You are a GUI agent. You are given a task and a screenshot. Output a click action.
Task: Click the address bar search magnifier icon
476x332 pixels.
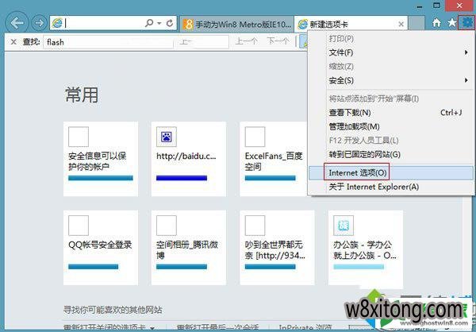point(149,24)
